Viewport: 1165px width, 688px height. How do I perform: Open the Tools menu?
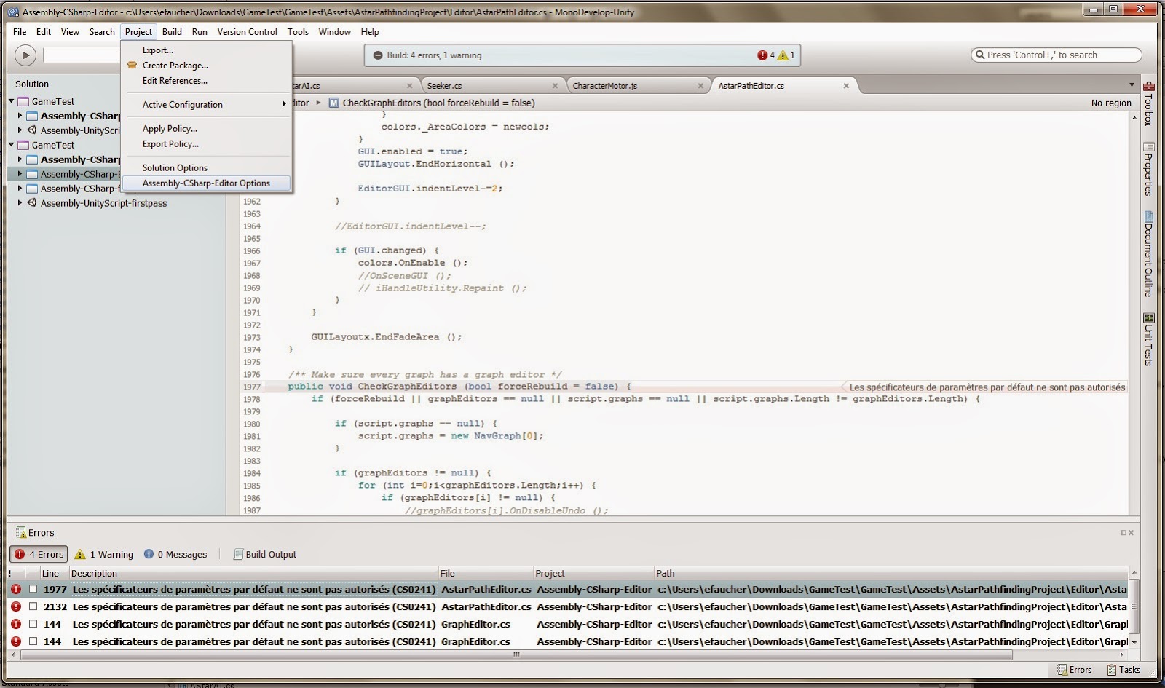(298, 32)
